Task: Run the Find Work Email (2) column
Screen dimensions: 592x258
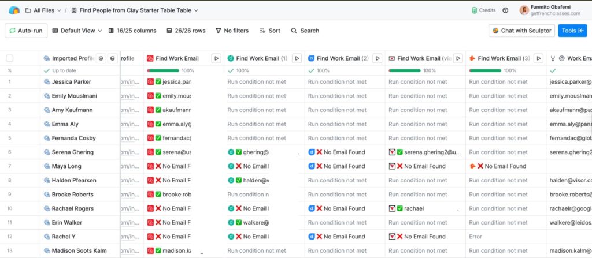Action: pos(378,58)
